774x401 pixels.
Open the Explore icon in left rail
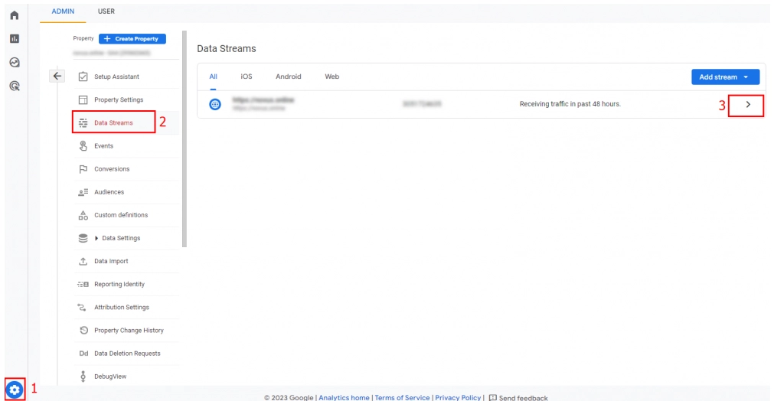pyautogui.click(x=15, y=62)
